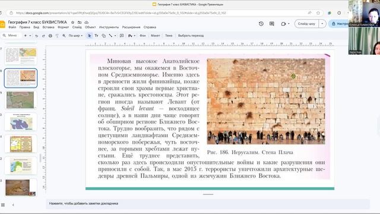Select the currently highlighted Wailing Wall slide thumbnail
The height and width of the screenshot is (214, 380).
click(21, 78)
